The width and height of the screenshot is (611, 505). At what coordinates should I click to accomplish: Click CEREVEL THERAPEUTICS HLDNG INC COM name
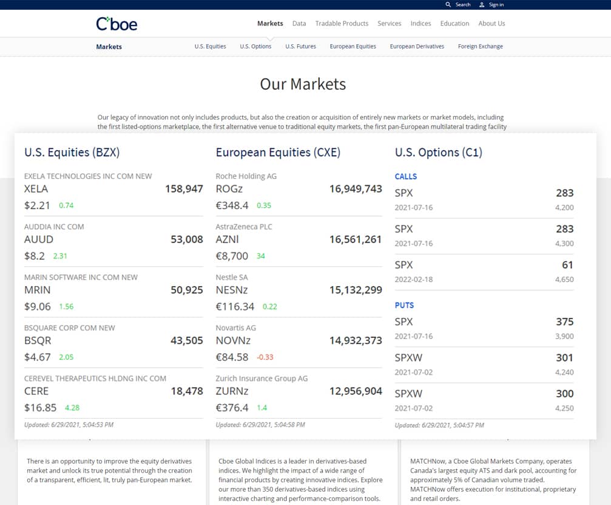point(95,379)
